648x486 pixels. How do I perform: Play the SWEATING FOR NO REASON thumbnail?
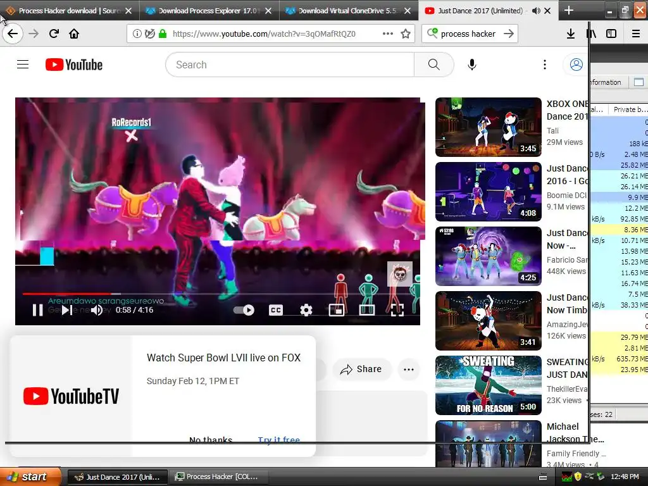click(x=488, y=385)
